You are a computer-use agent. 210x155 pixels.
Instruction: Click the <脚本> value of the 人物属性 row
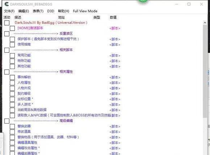(115, 83)
